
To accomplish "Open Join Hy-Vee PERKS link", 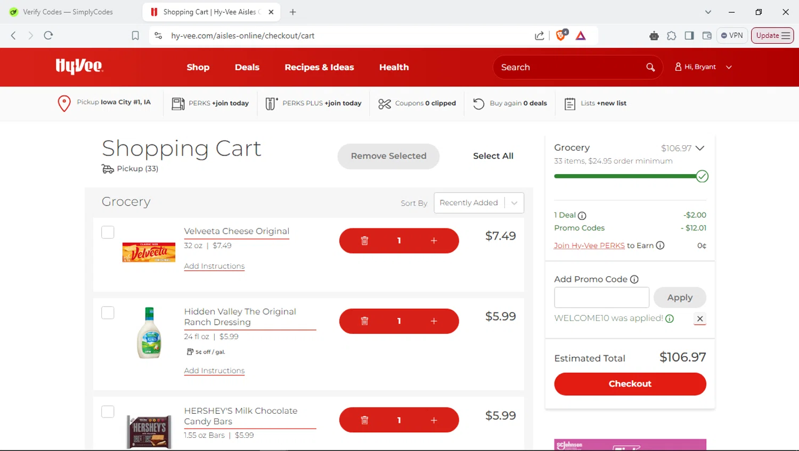I will (x=589, y=245).
